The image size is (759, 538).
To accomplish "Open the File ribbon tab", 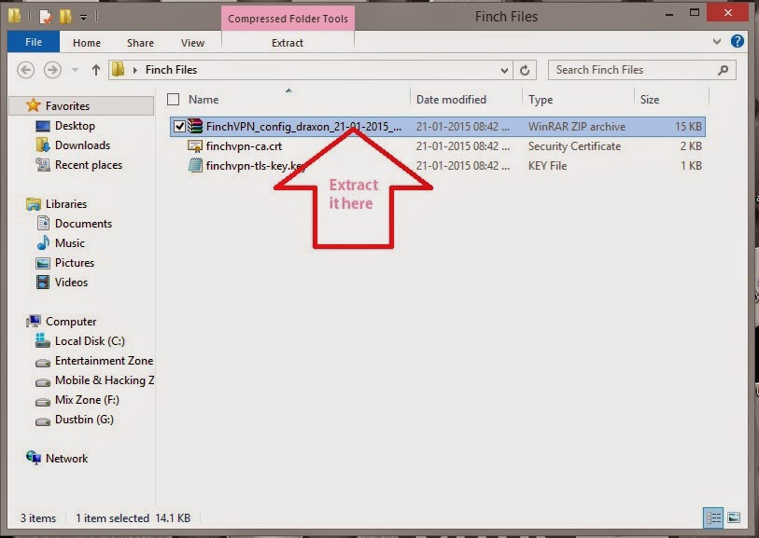I will point(34,42).
